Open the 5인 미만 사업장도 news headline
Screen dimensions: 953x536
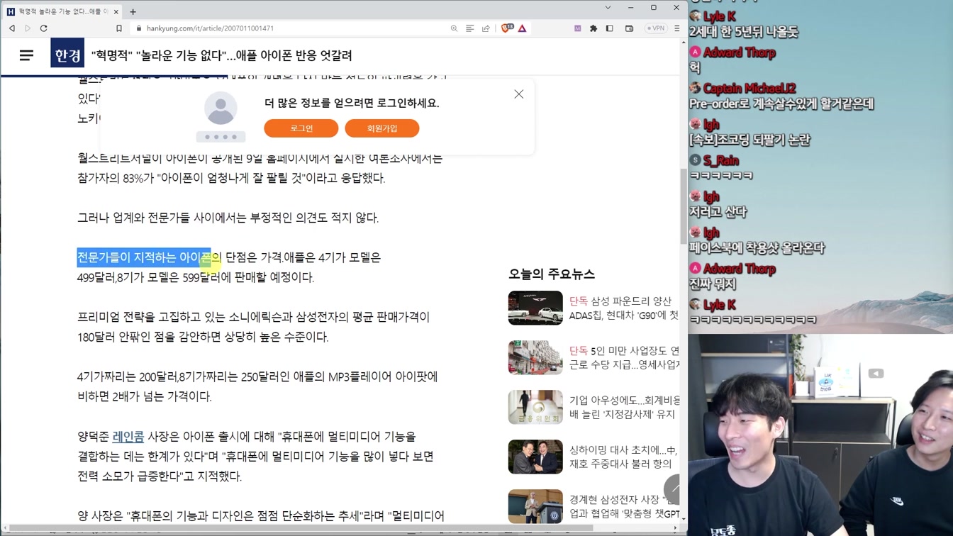(624, 357)
